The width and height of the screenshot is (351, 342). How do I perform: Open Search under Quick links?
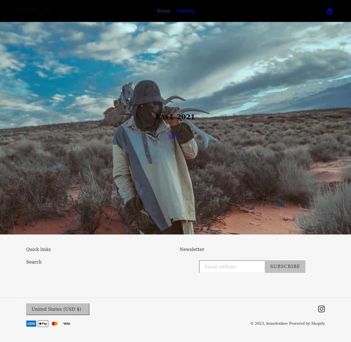click(x=34, y=262)
